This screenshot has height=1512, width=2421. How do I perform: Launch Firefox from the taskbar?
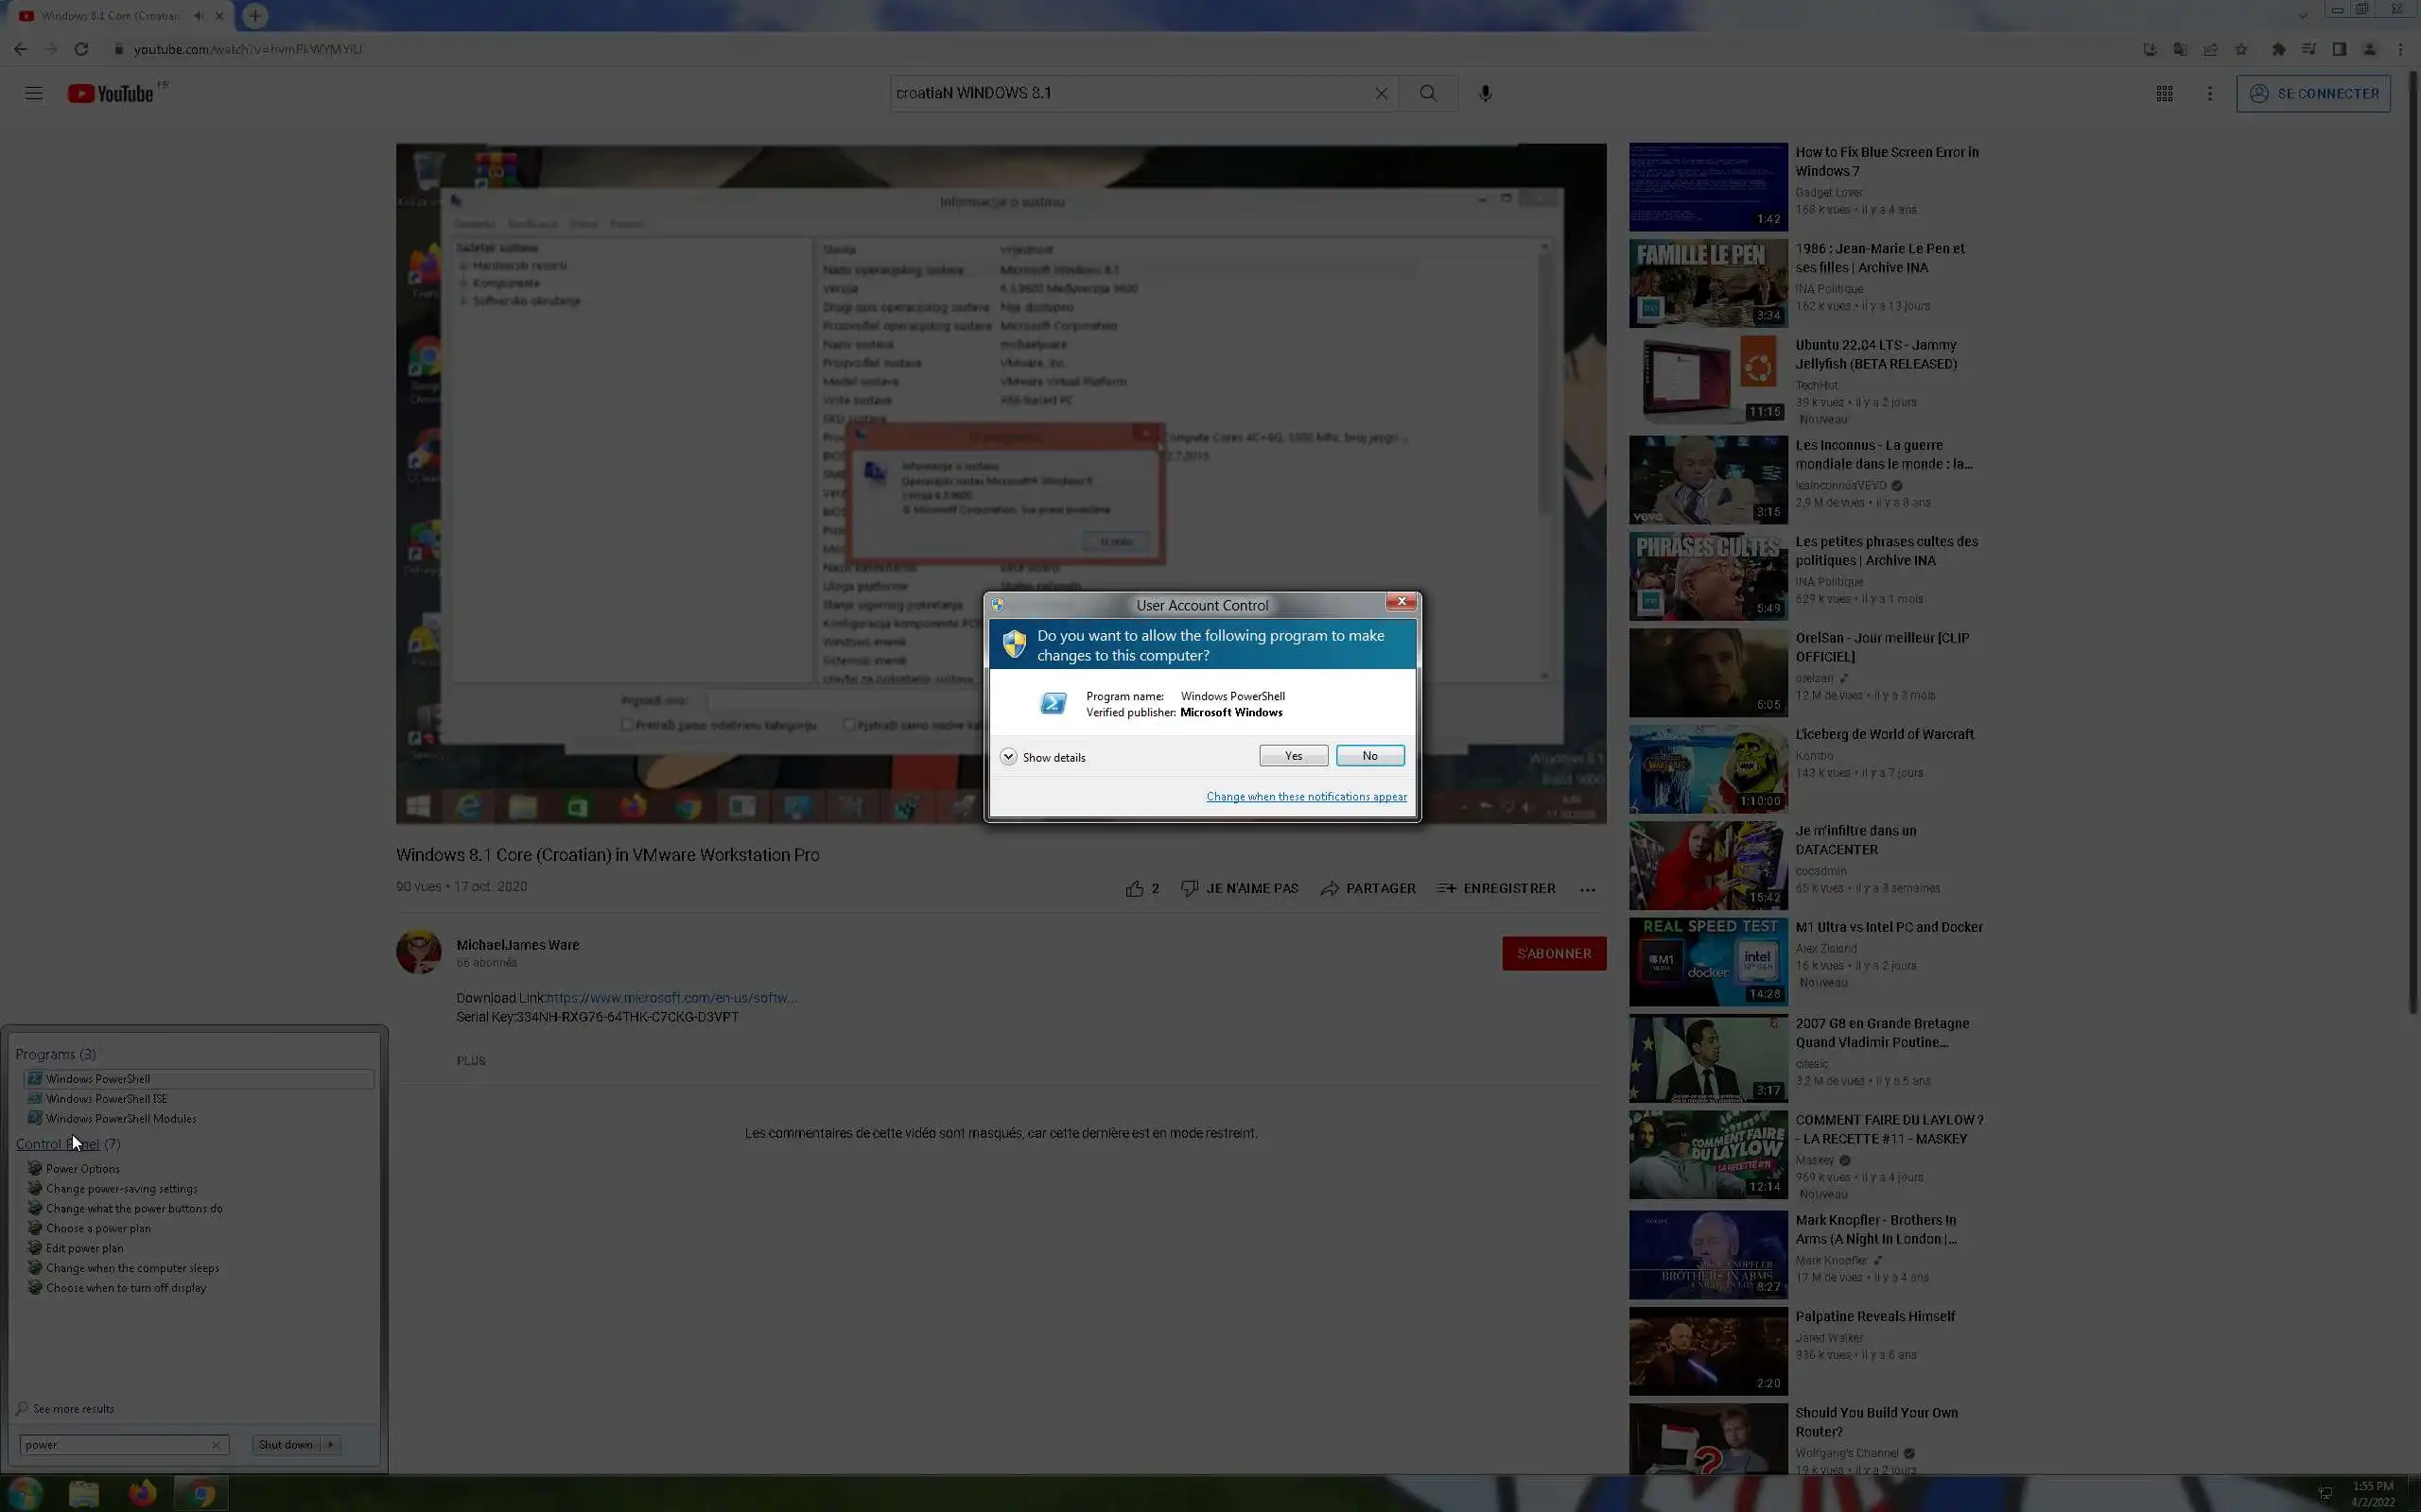142,1493
